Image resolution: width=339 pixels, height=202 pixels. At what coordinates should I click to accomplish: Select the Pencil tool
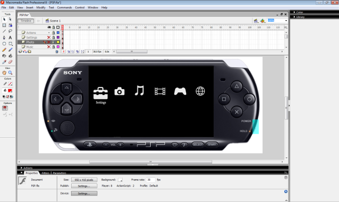(x=4, y=50)
